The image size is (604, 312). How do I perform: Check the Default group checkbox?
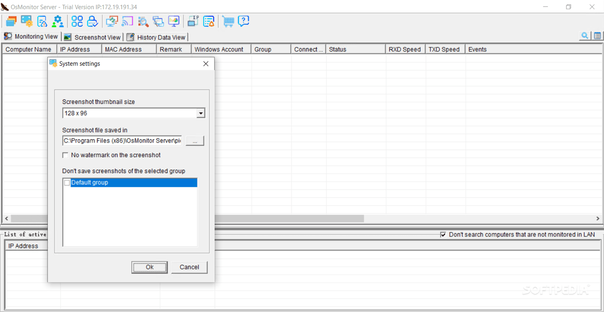point(67,183)
